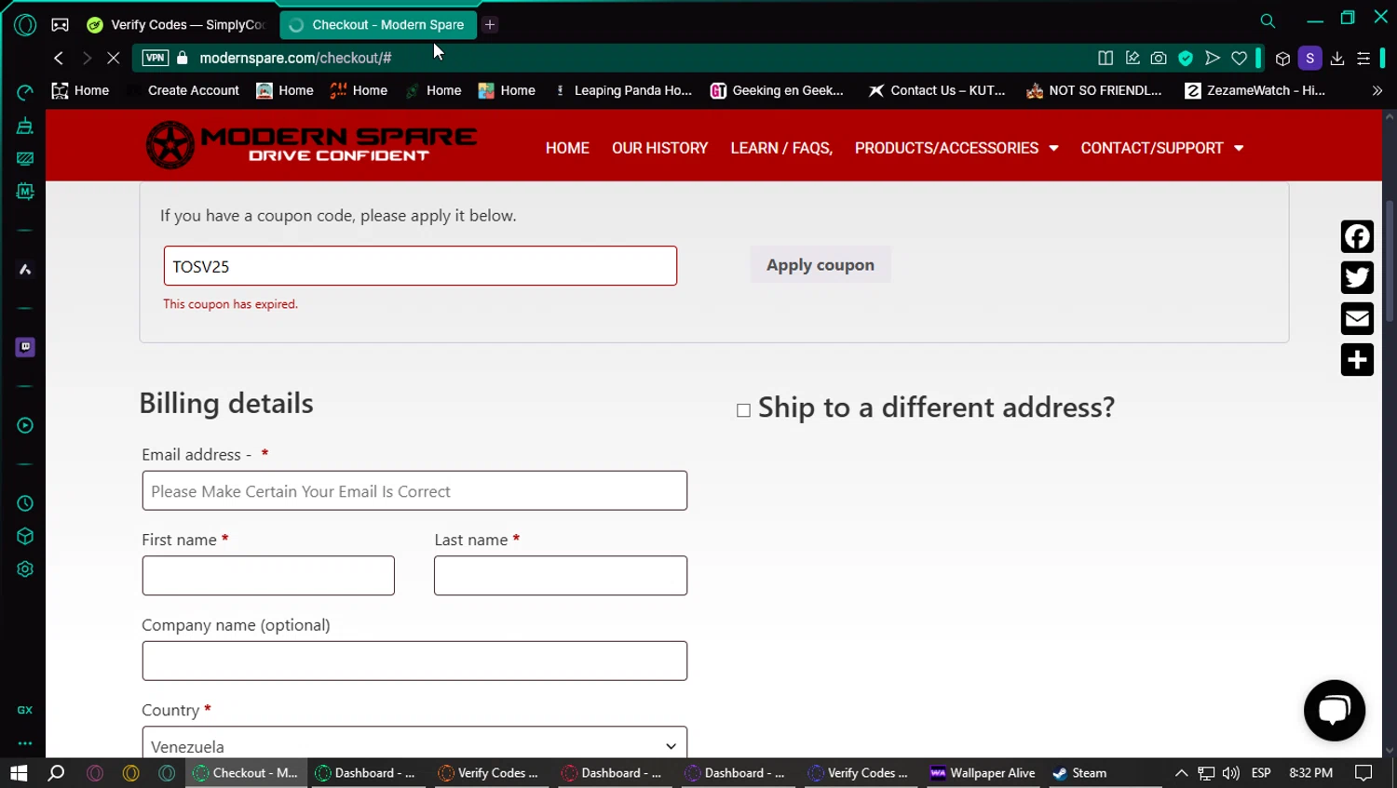Go to HOME in site navigation
This screenshot has height=788, width=1397.
(567, 148)
